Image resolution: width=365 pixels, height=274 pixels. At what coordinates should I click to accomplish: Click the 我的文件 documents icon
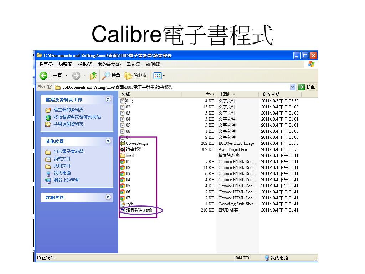48,159
